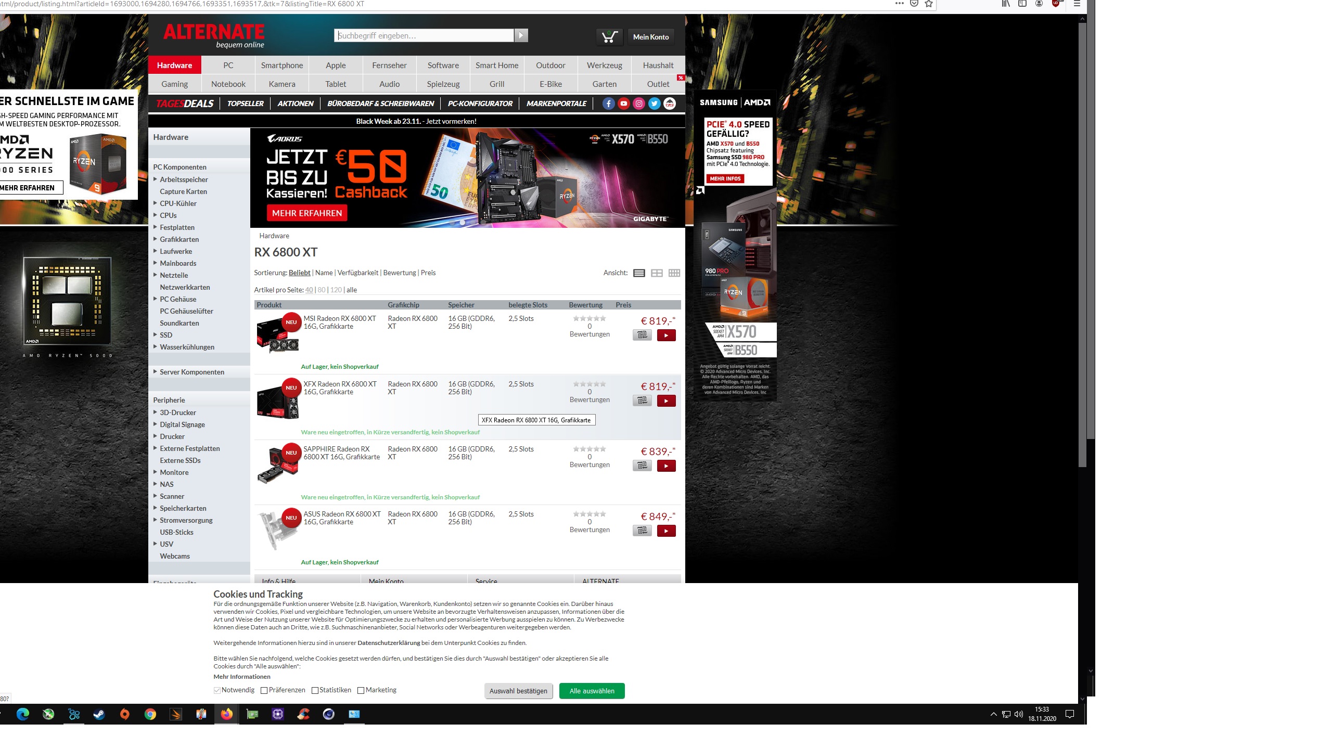The width and height of the screenshot is (1332, 749).
Task: Open ALTERNATE's Facebook page icon
Action: pyautogui.click(x=608, y=104)
